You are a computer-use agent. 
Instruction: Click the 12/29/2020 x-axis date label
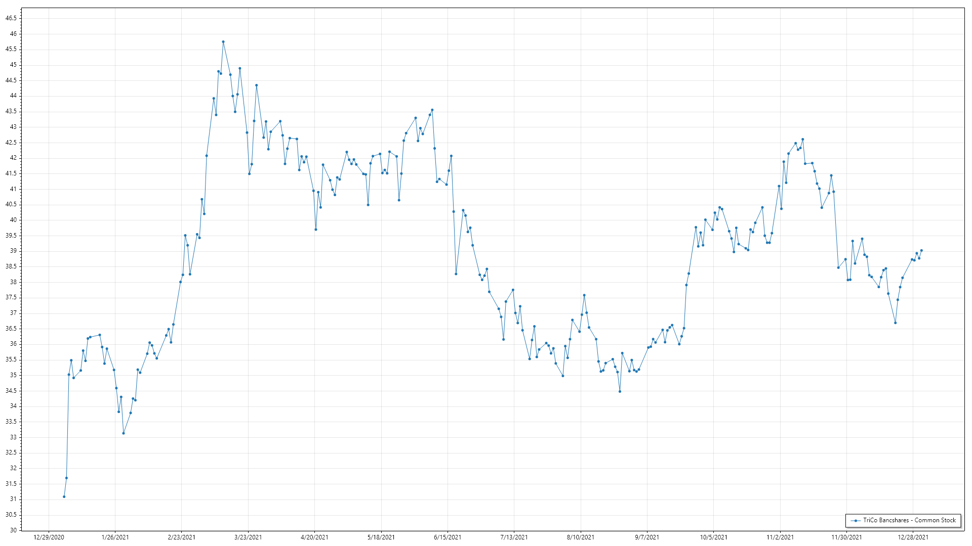[x=49, y=537]
